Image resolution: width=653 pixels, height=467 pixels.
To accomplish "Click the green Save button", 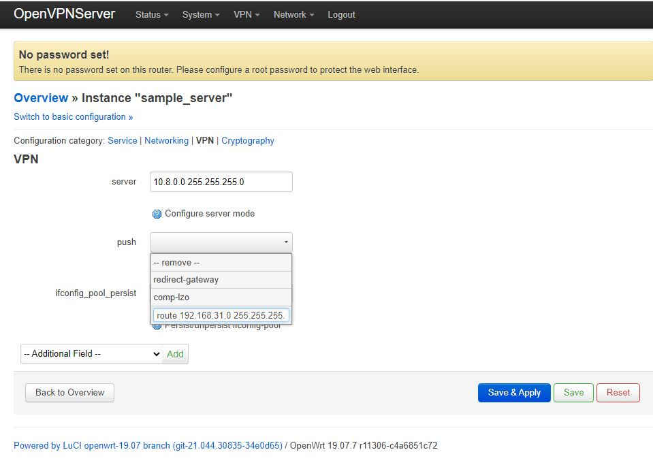I will tap(573, 393).
